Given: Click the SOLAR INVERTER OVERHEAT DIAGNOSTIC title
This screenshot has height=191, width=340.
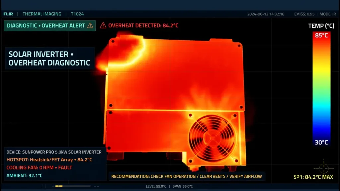Looking at the screenshot, I should [50, 58].
